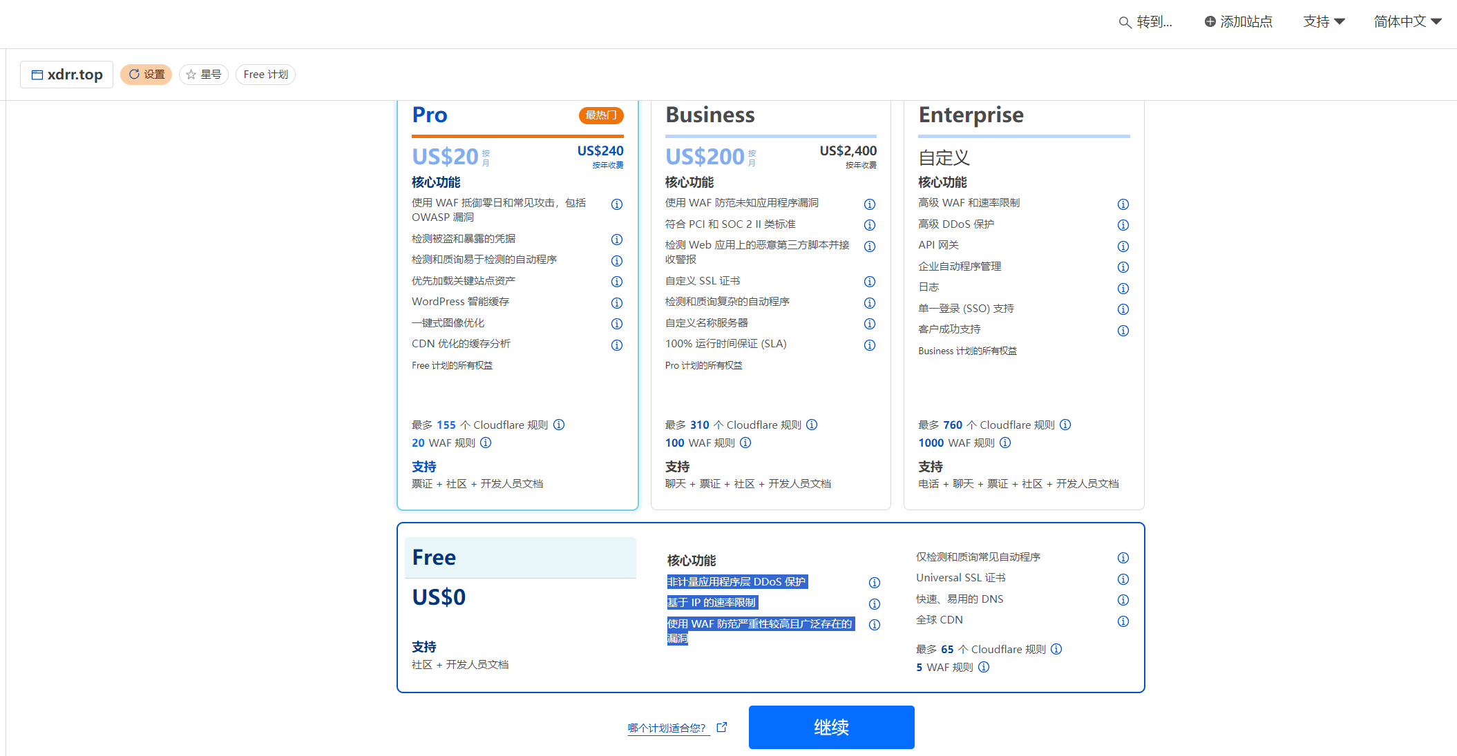1457x756 pixels.
Task: Click info icon beside 全球 CDN
Action: pyautogui.click(x=1123, y=621)
